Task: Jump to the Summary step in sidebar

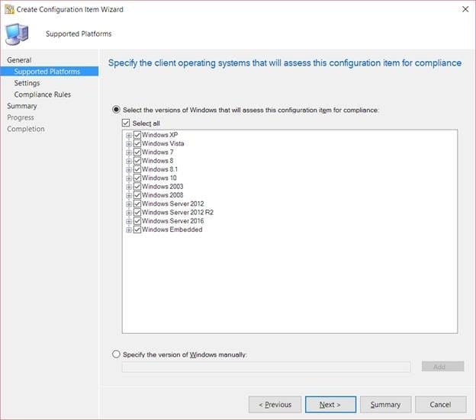Action: point(22,106)
